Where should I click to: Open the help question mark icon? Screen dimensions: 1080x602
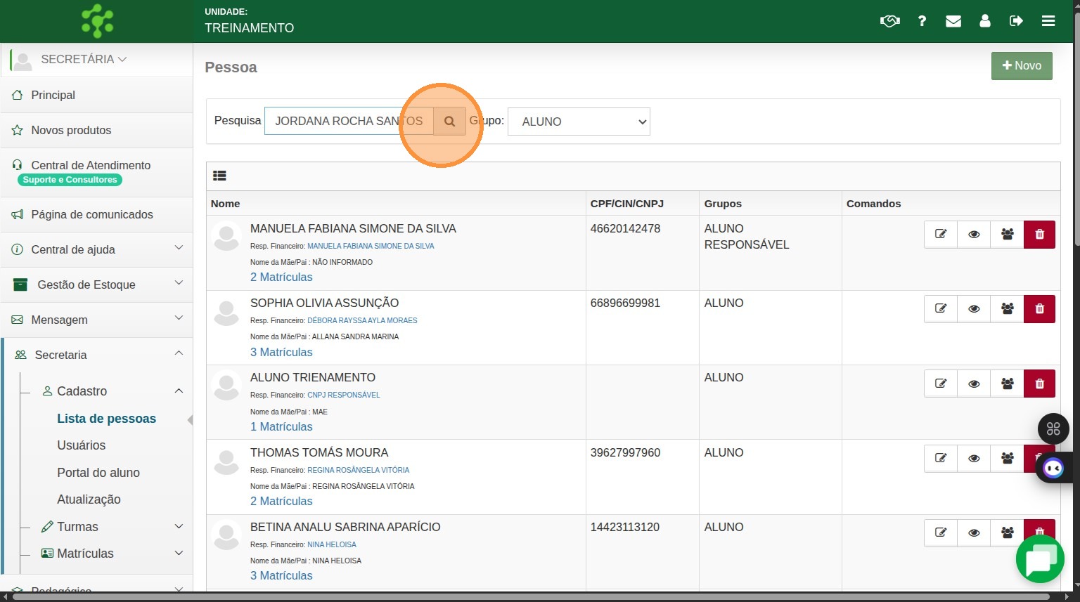pos(922,21)
